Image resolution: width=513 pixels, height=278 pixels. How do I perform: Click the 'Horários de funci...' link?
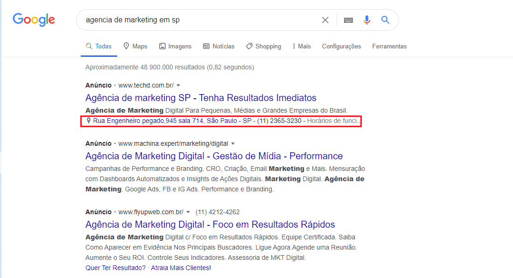pos(334,121)
